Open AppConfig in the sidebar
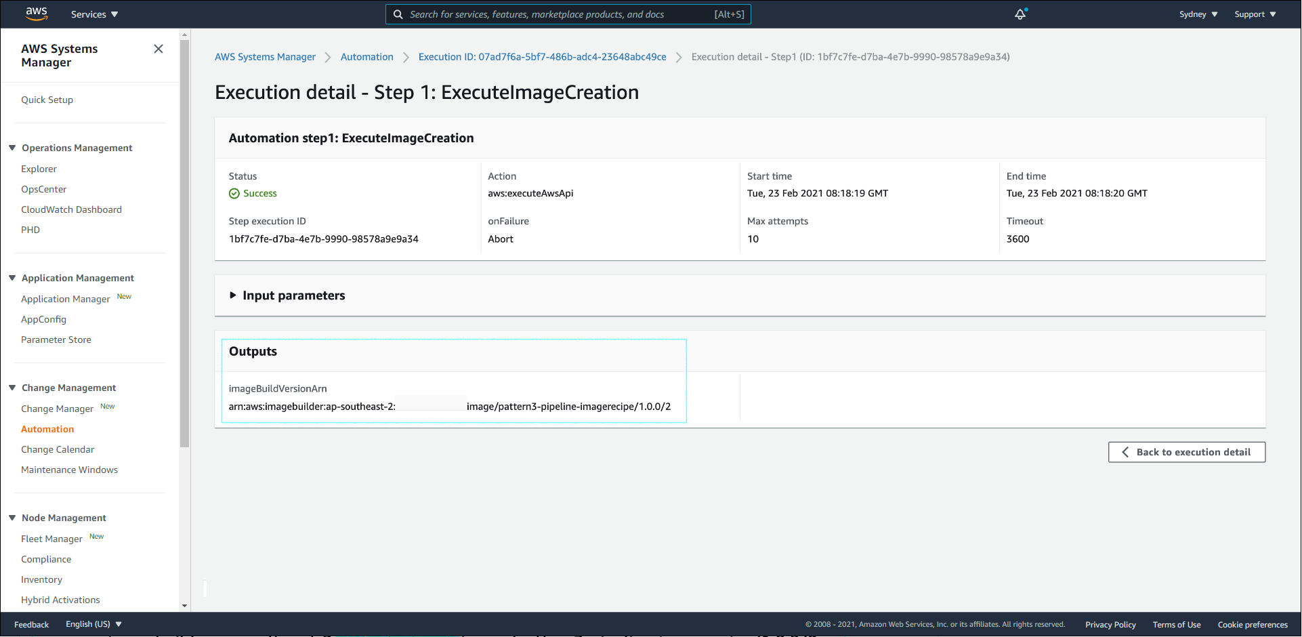 43,319
